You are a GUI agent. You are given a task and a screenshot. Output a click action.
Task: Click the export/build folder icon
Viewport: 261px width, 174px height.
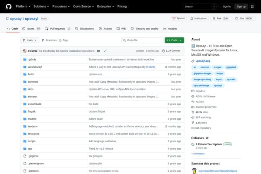coord(25,104)
